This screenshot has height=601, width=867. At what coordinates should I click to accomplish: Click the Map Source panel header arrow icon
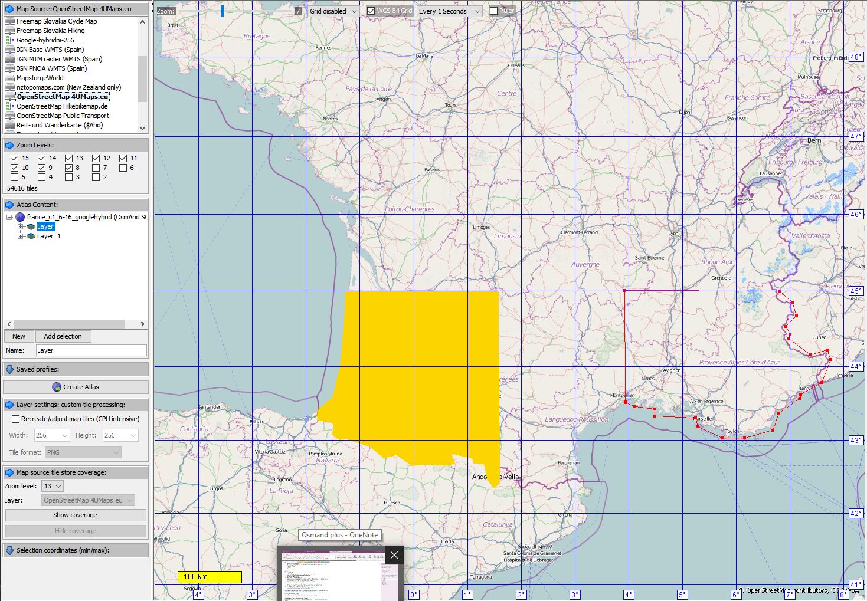(x=9, y=9)
